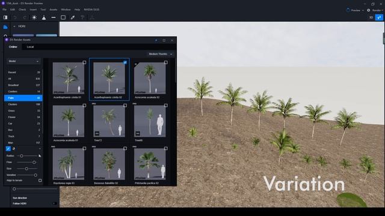Adjust the Radius slider handle

22,156
